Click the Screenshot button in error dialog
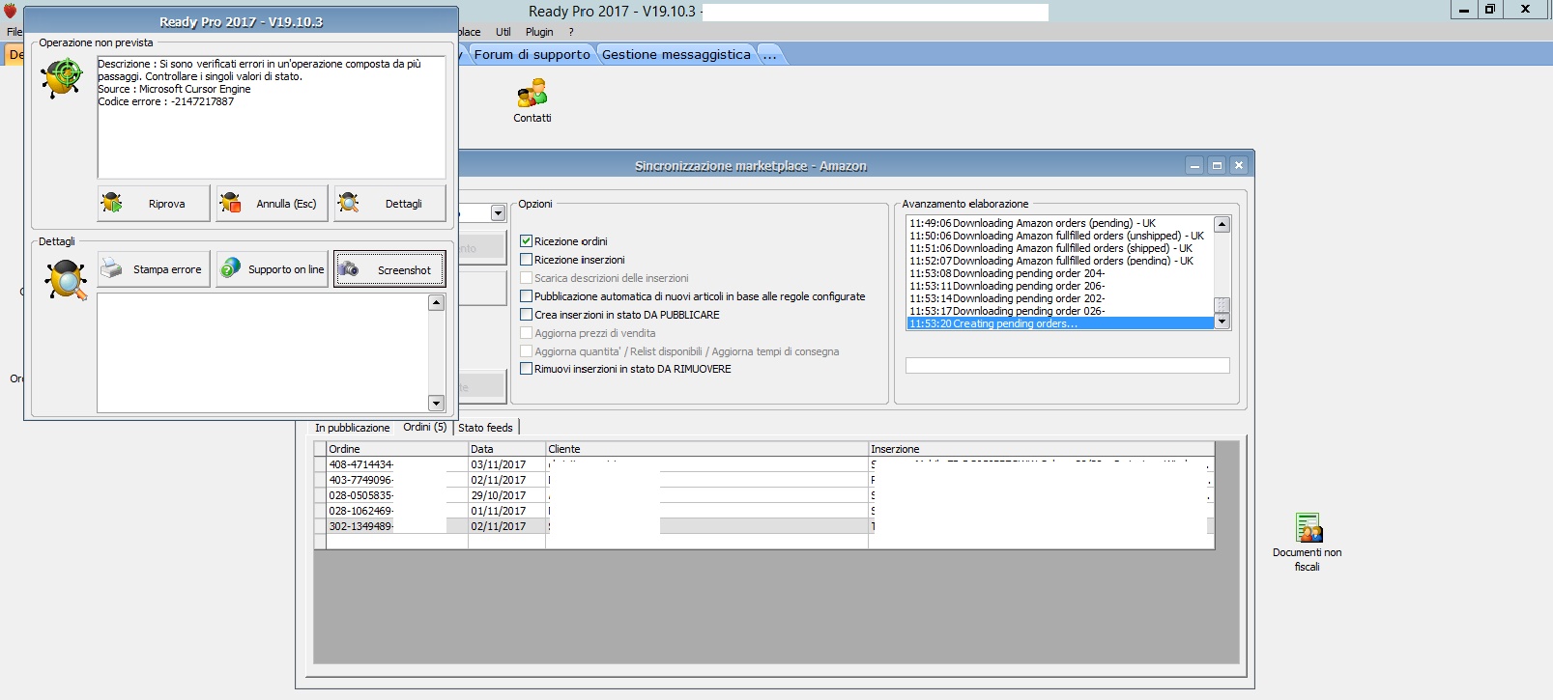The image size is (1553, 700). [x=390, y=269]
